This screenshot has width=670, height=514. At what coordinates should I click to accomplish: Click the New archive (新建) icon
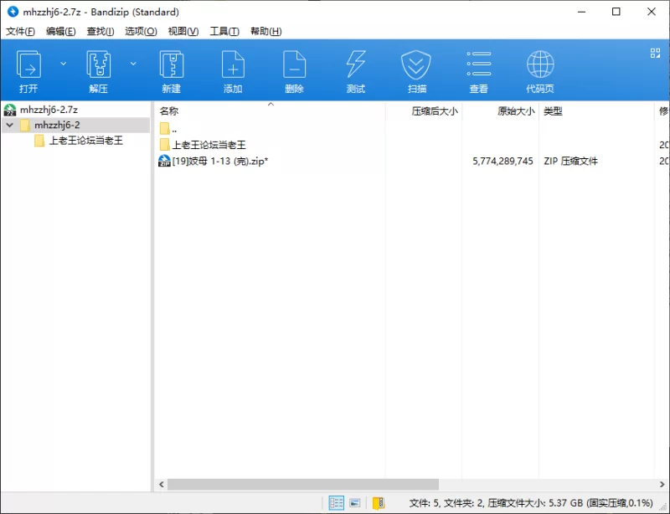[x=172, y=64]
